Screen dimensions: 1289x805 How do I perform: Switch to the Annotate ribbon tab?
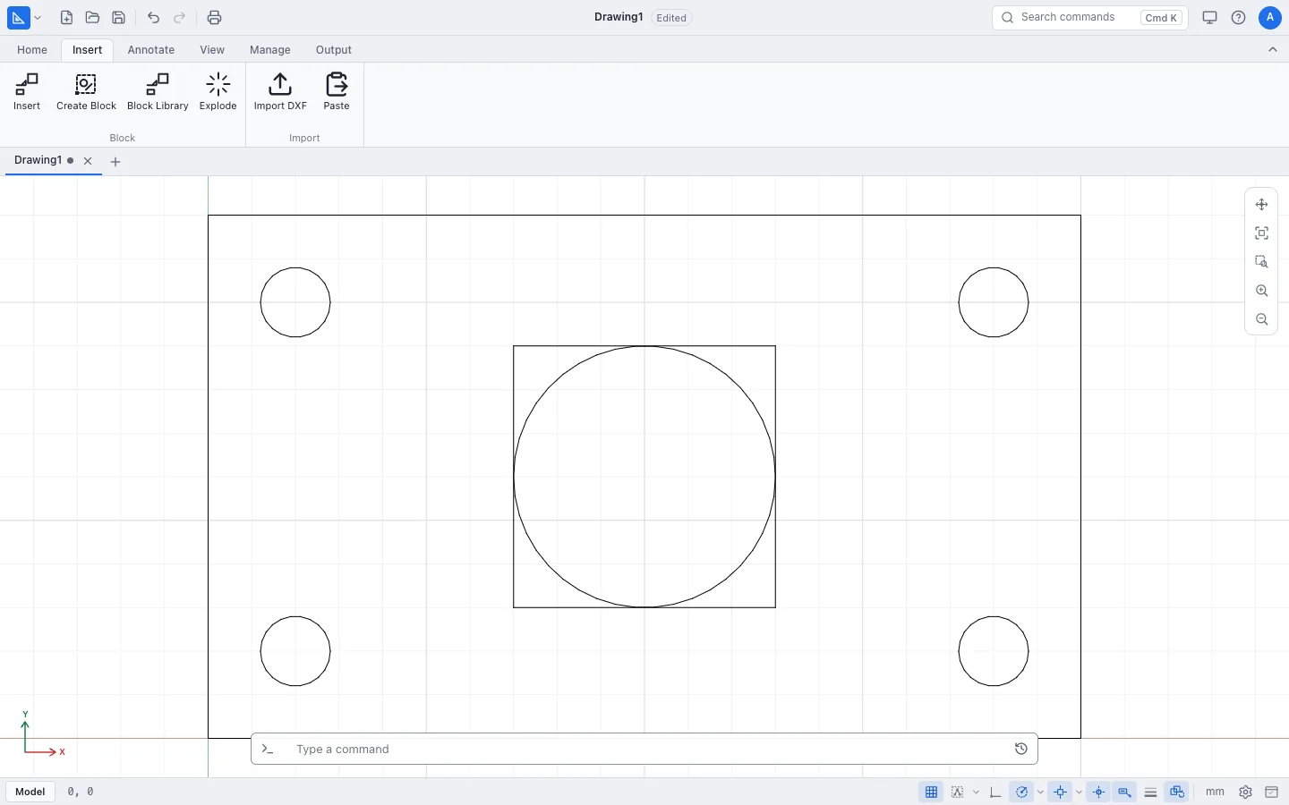(151, 50)
